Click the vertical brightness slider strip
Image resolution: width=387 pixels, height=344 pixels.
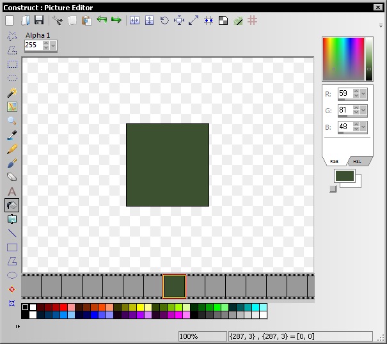tap(369, 59)
